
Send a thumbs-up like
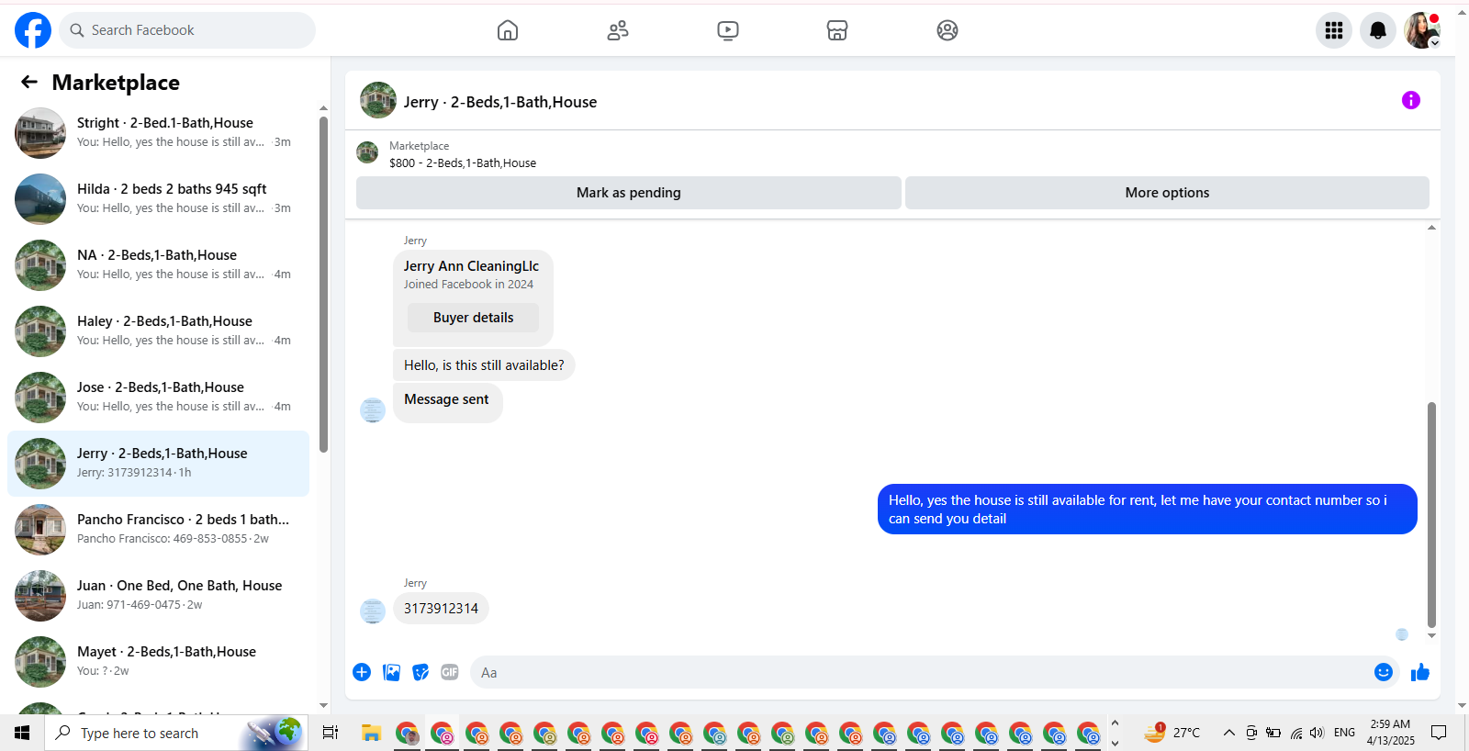[x=1420, y=672]
